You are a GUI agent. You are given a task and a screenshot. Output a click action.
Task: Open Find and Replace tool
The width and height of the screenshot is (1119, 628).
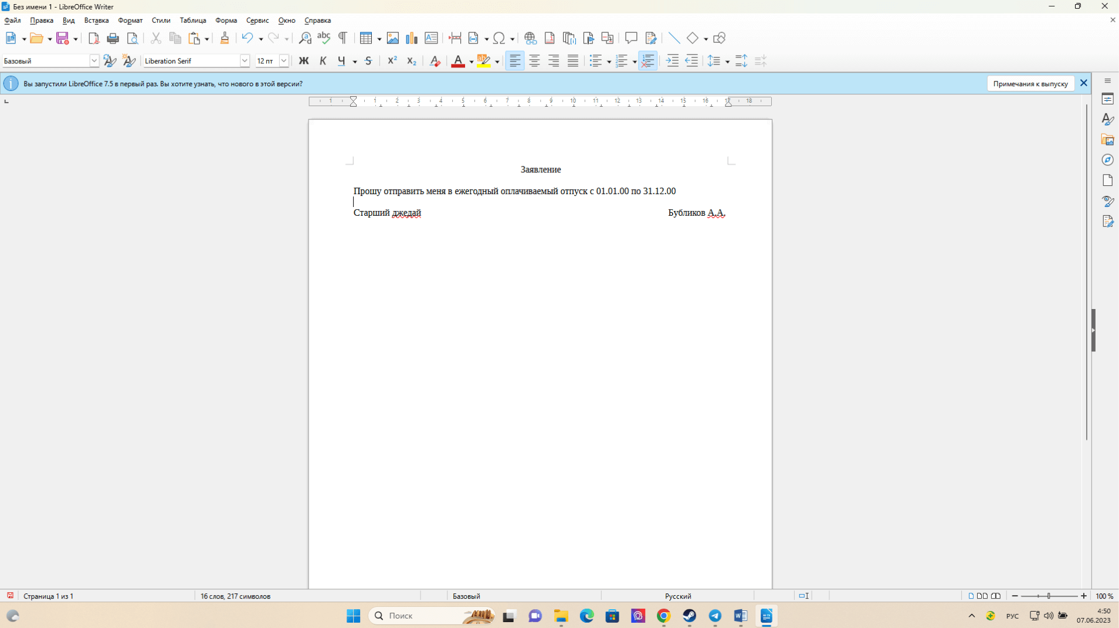coord(305,39)
